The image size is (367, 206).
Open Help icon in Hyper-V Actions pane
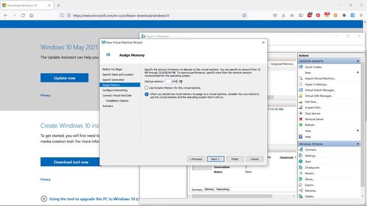point(300,137)
